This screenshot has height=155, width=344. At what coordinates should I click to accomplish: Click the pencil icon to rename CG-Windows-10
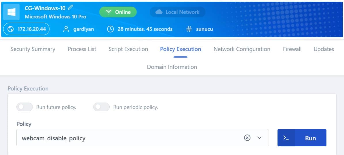click(70, 8)
